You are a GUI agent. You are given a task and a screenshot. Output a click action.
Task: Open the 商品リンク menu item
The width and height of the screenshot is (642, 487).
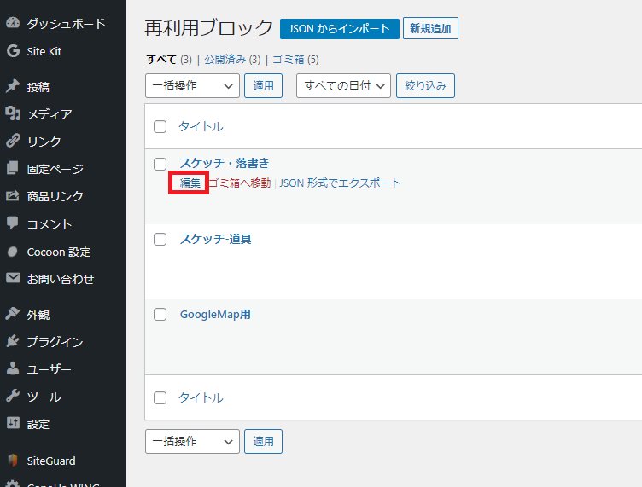click(x=55, y=196)
